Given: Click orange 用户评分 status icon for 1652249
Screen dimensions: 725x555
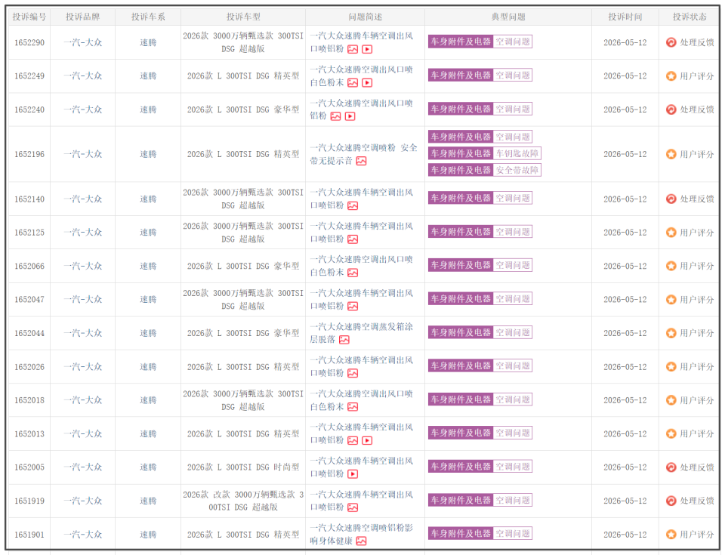Looking at the screenshot, I should pyautogui.click(x=671, y=76).
